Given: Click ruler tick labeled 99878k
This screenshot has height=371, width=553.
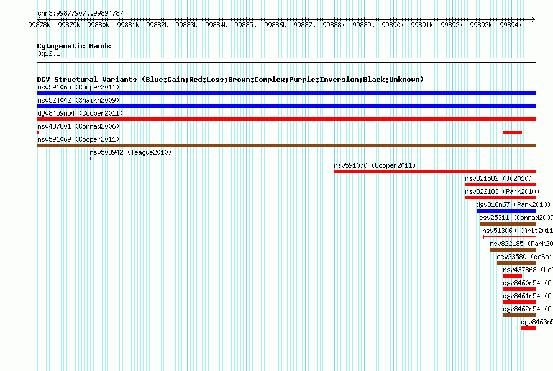Looking at the screenshot, I should 39,25.
